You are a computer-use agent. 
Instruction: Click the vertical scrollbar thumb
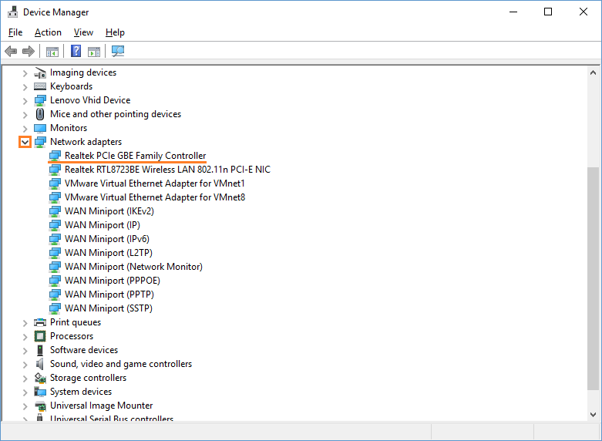click(593, 278)
